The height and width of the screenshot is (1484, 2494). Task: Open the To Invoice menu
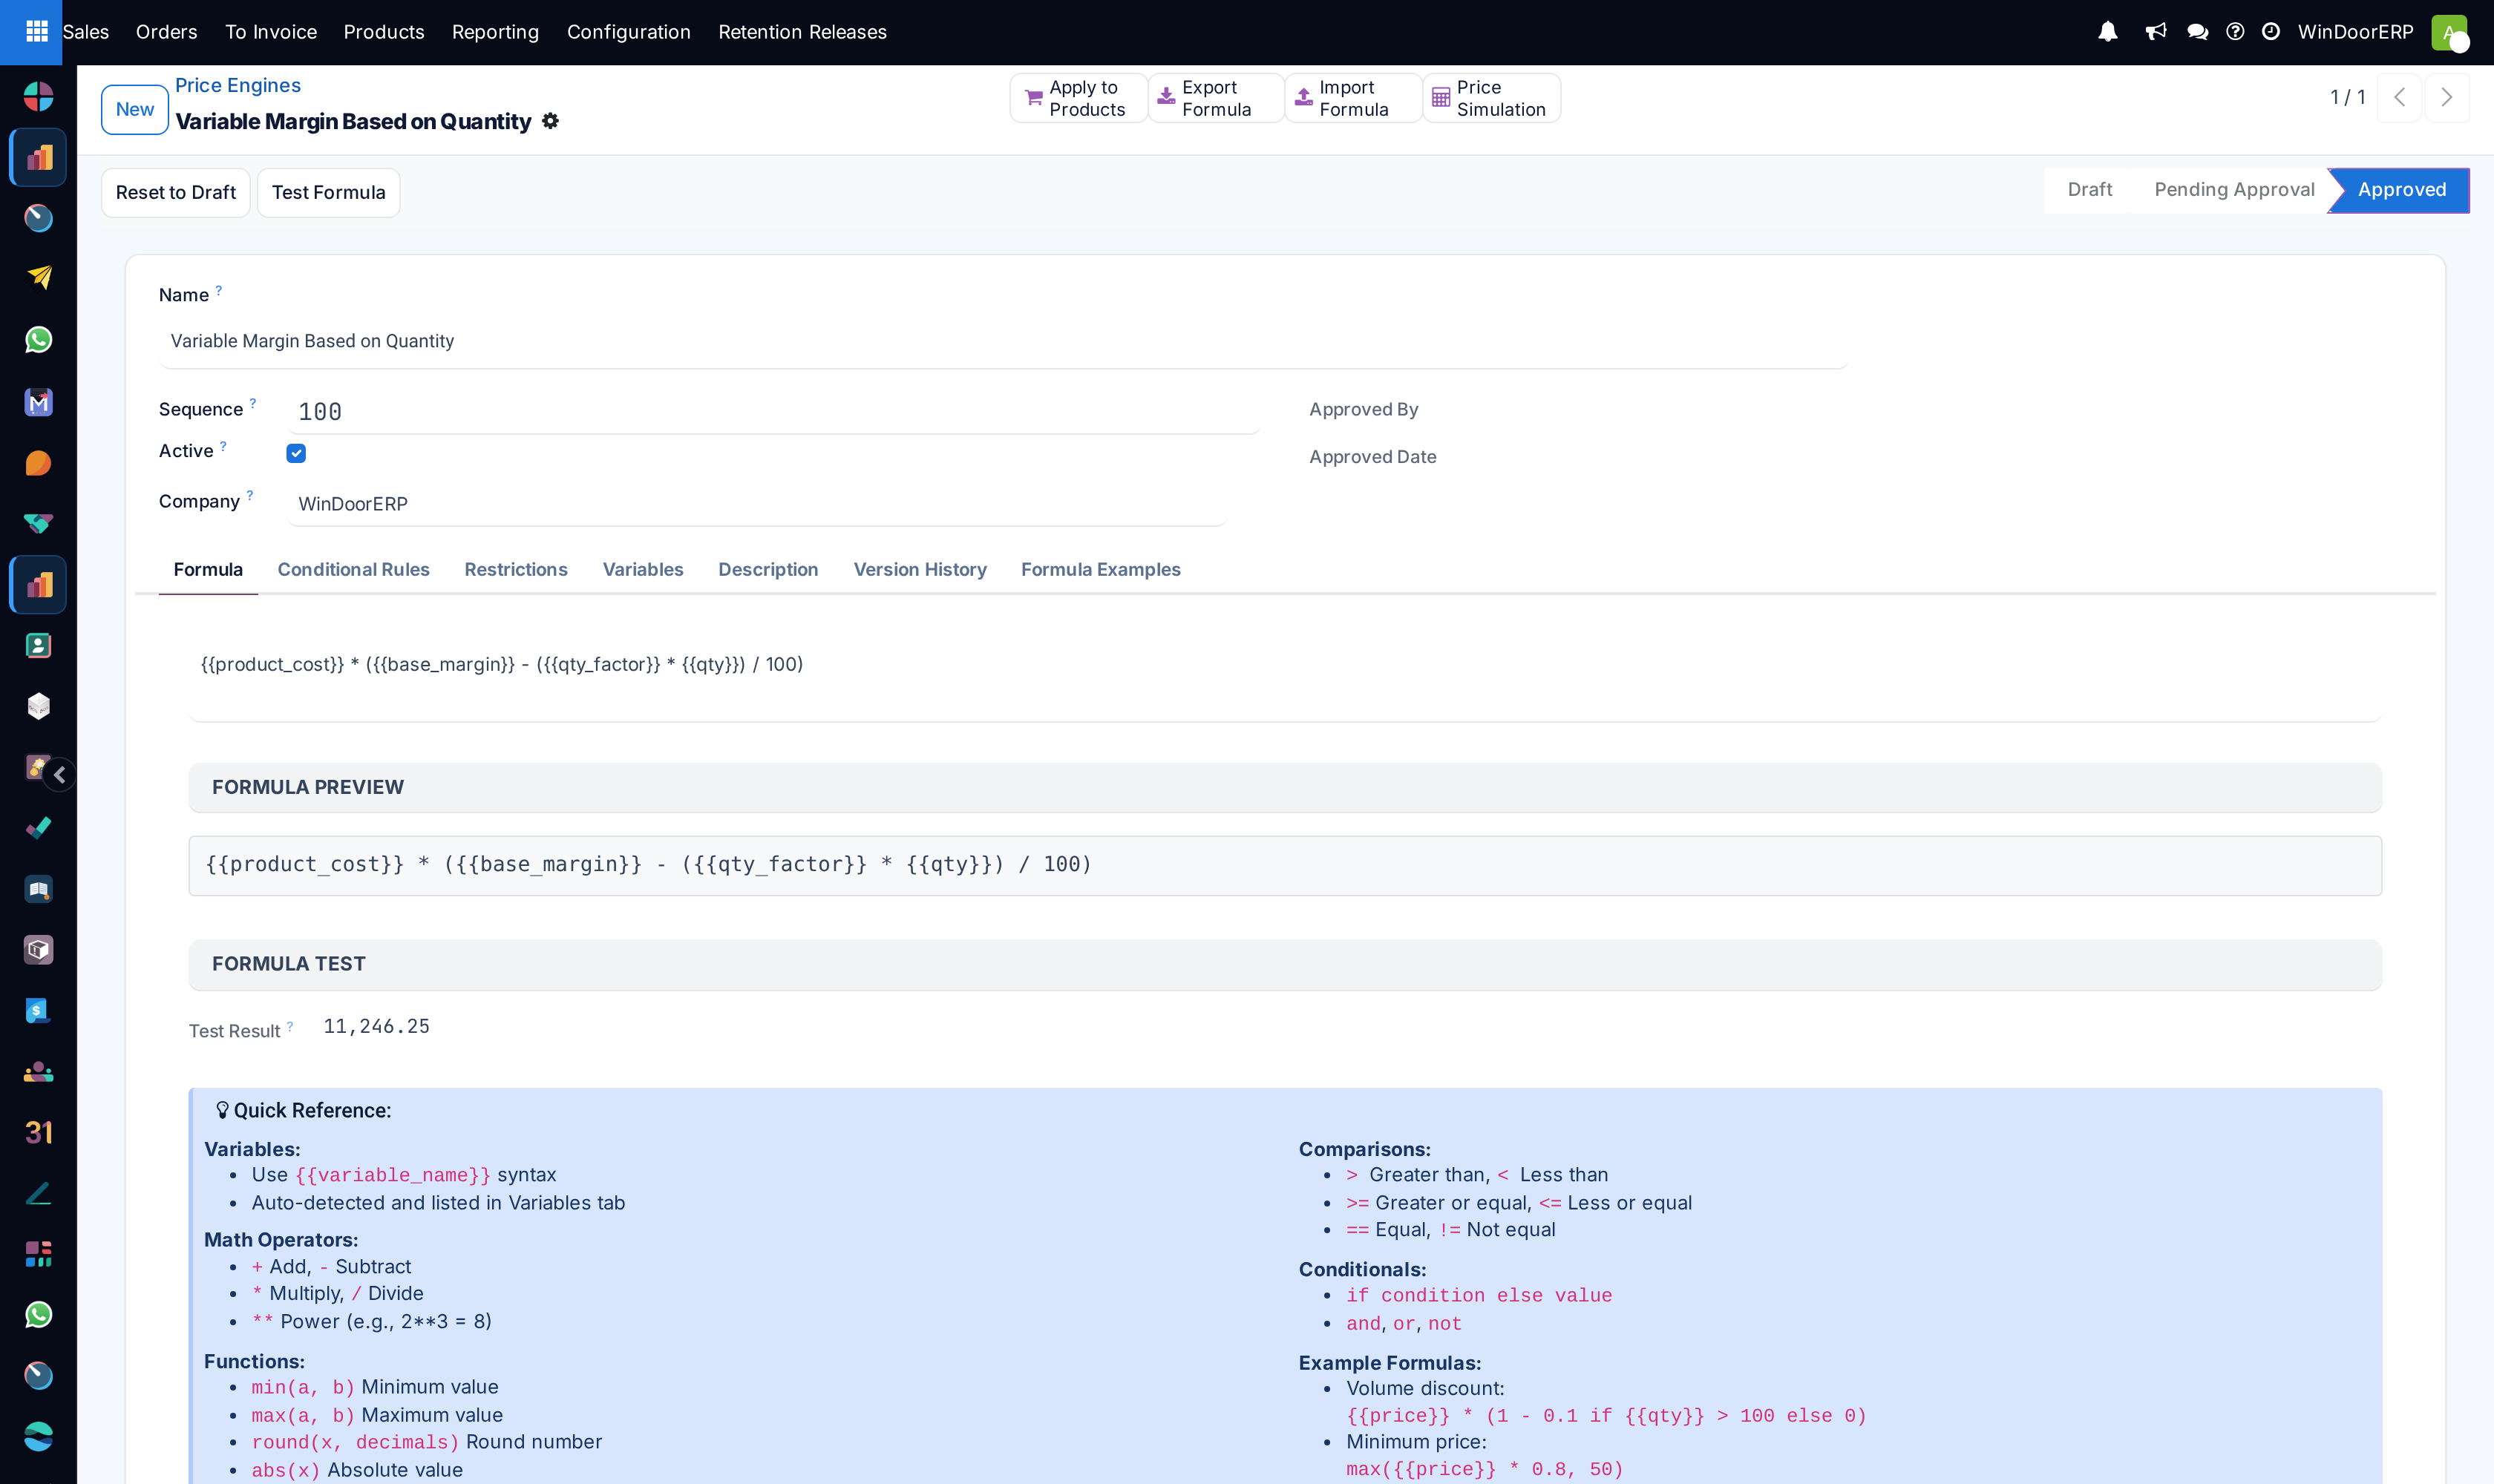[270, 32]
